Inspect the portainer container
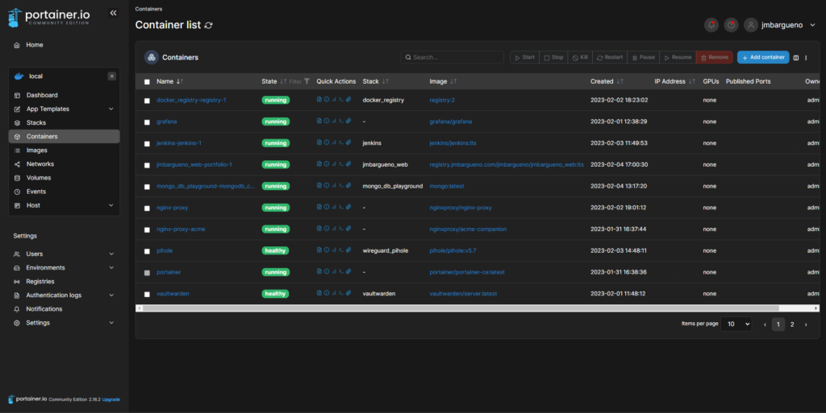Screen dimensions: 826x413 [327, 271]
